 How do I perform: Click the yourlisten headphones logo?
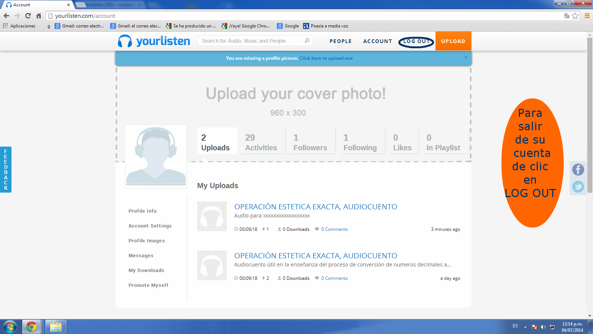click(x=125, y=41)
